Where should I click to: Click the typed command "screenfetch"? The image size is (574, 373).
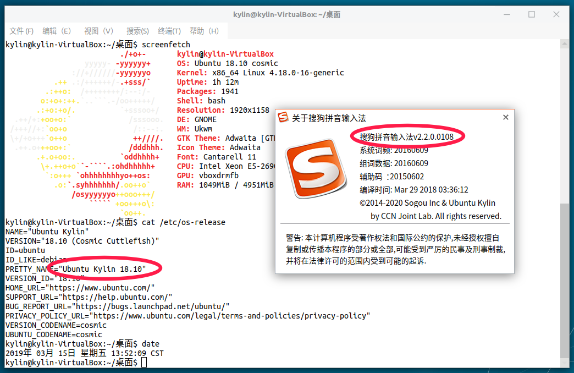pyautogui.click(x=166, y=45)
